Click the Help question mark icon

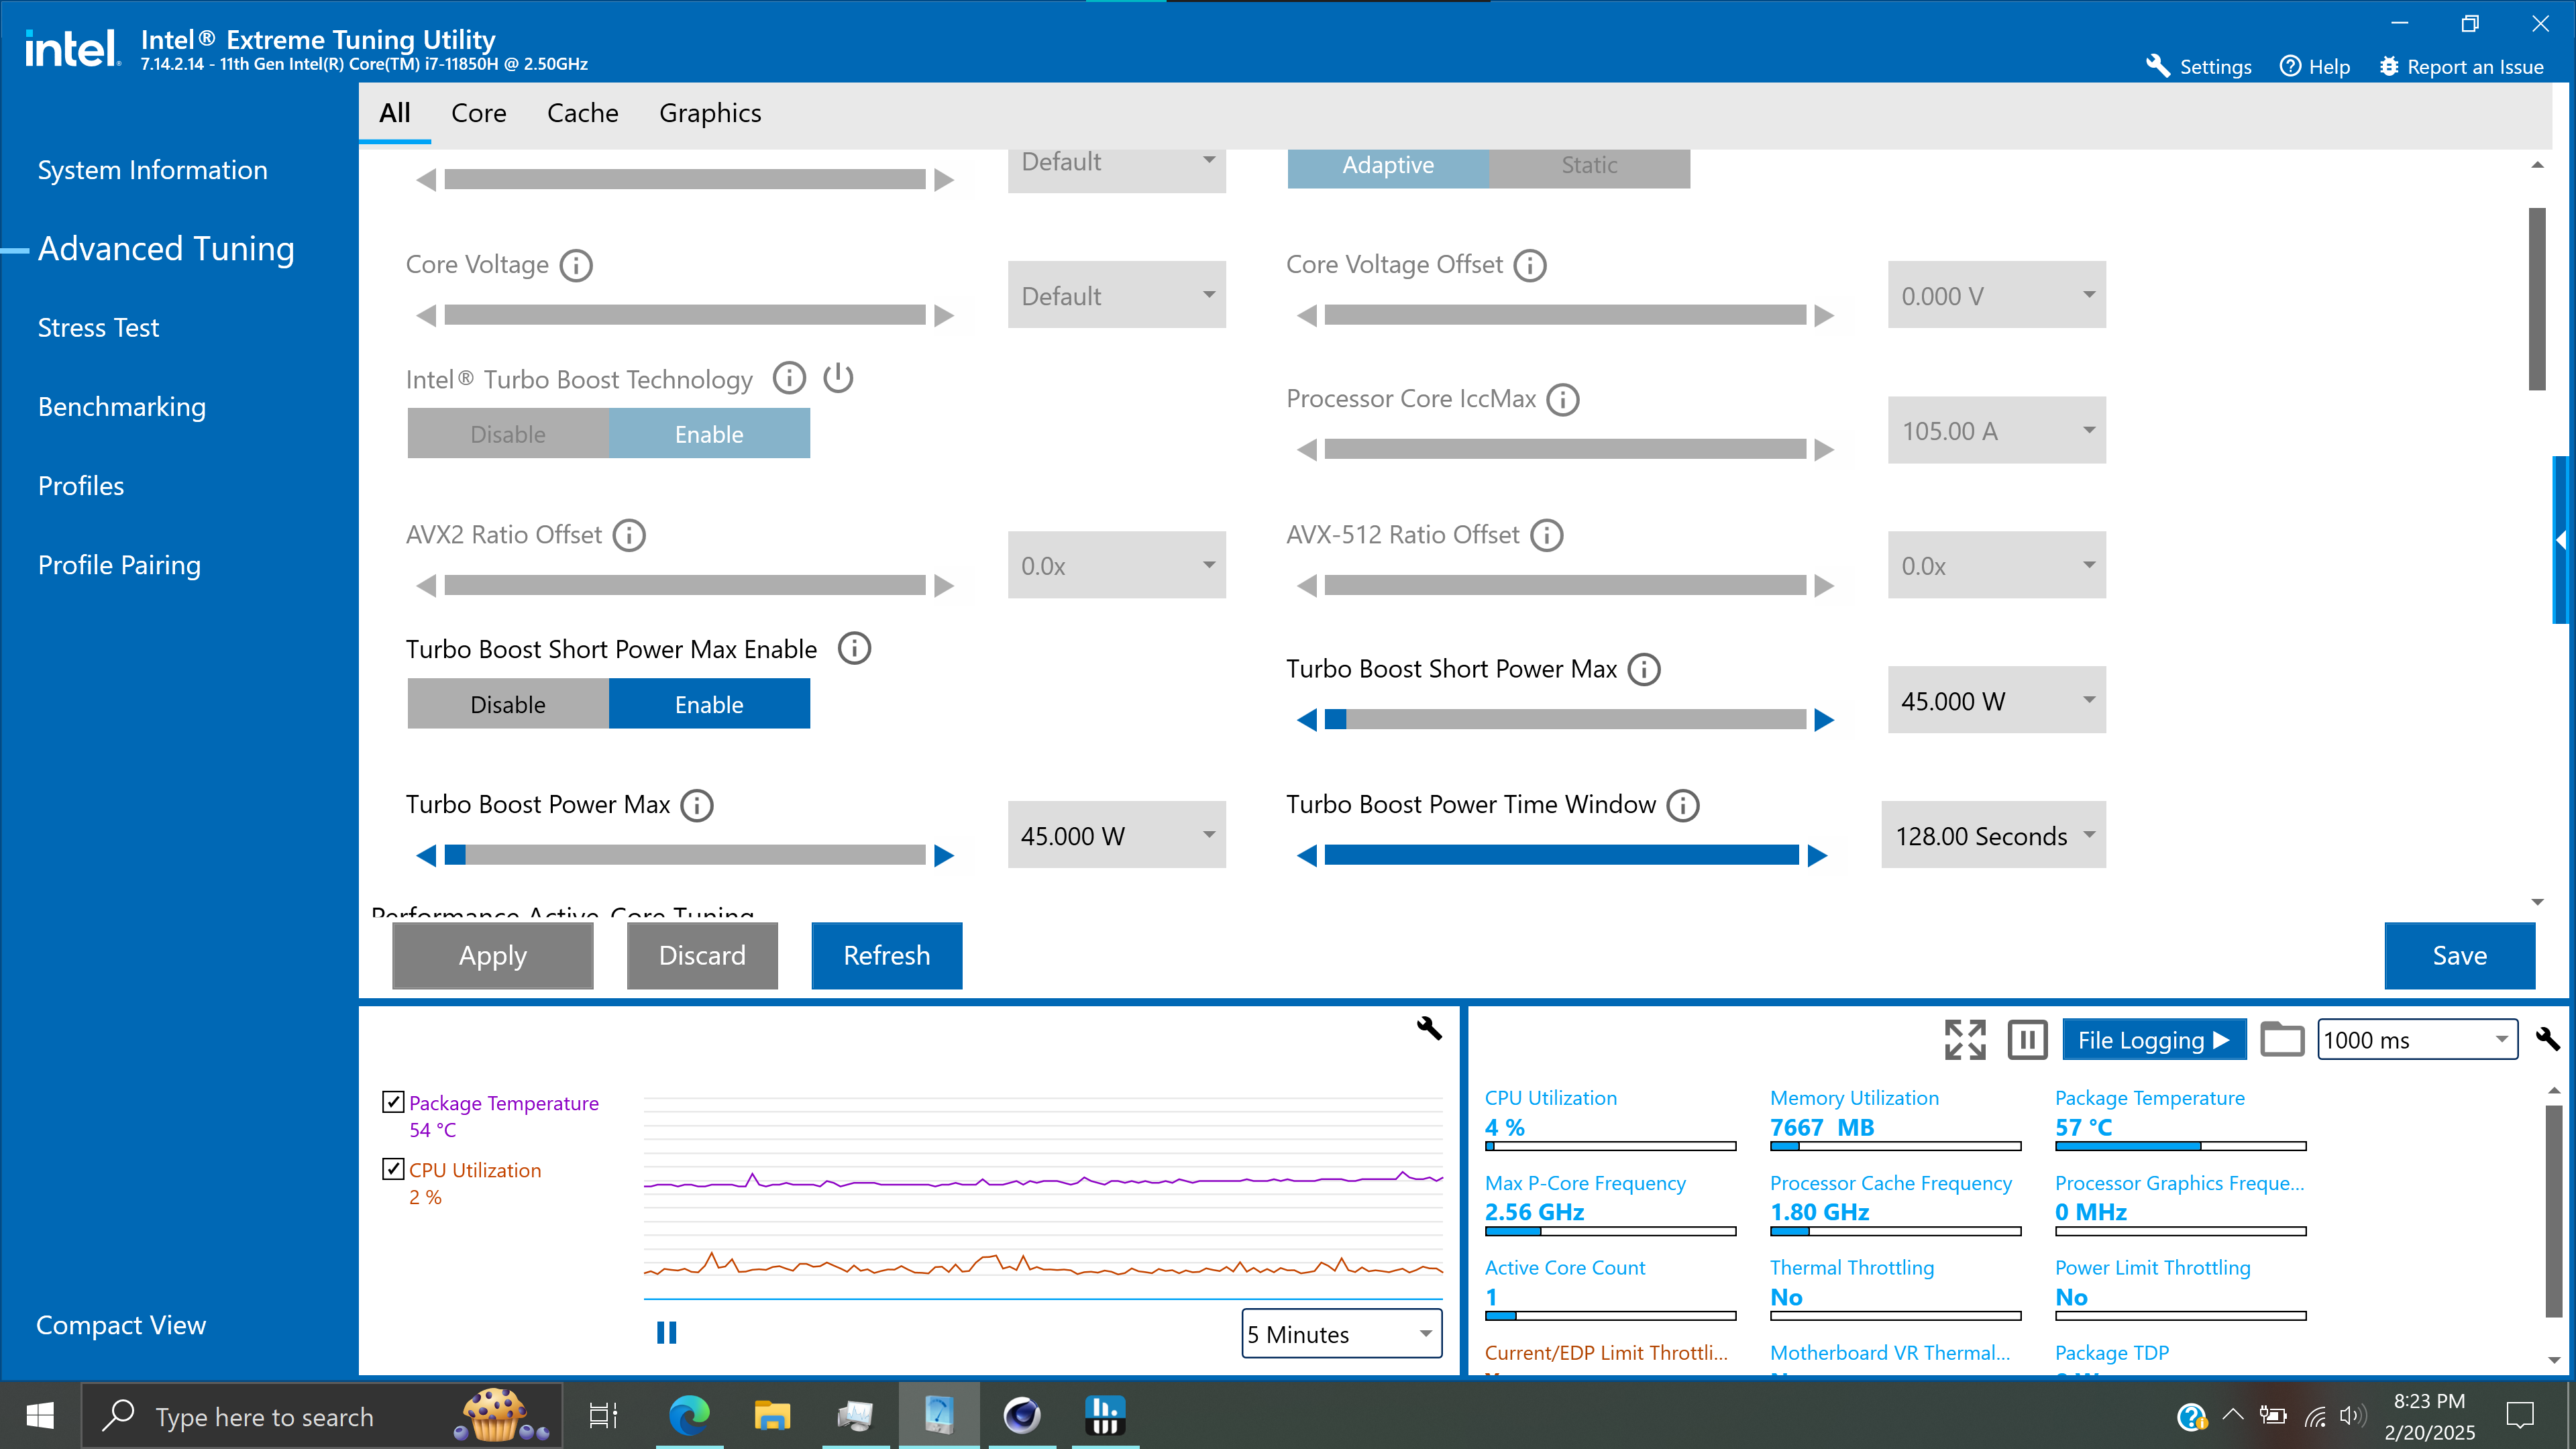2290,66
